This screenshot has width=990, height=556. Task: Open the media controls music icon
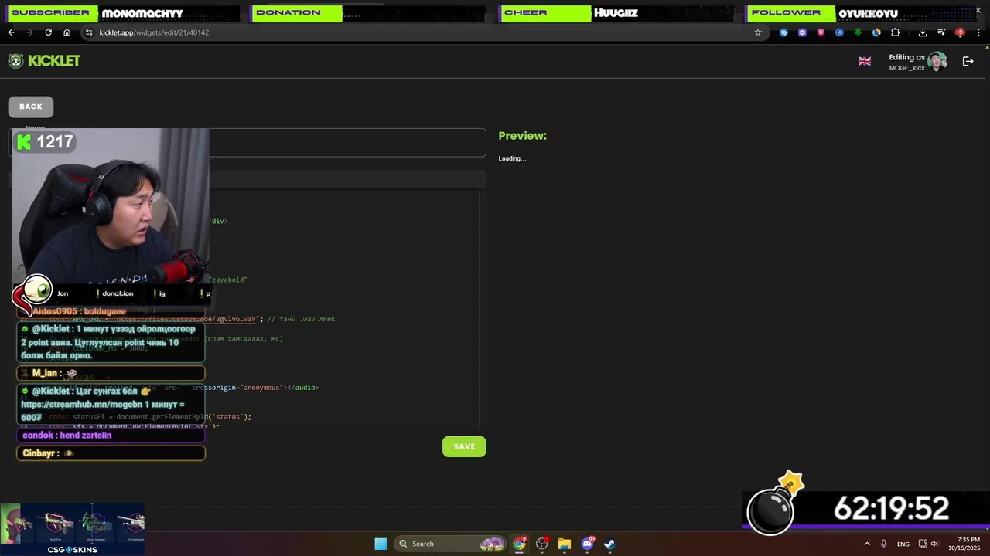click(x=941, y=32)
